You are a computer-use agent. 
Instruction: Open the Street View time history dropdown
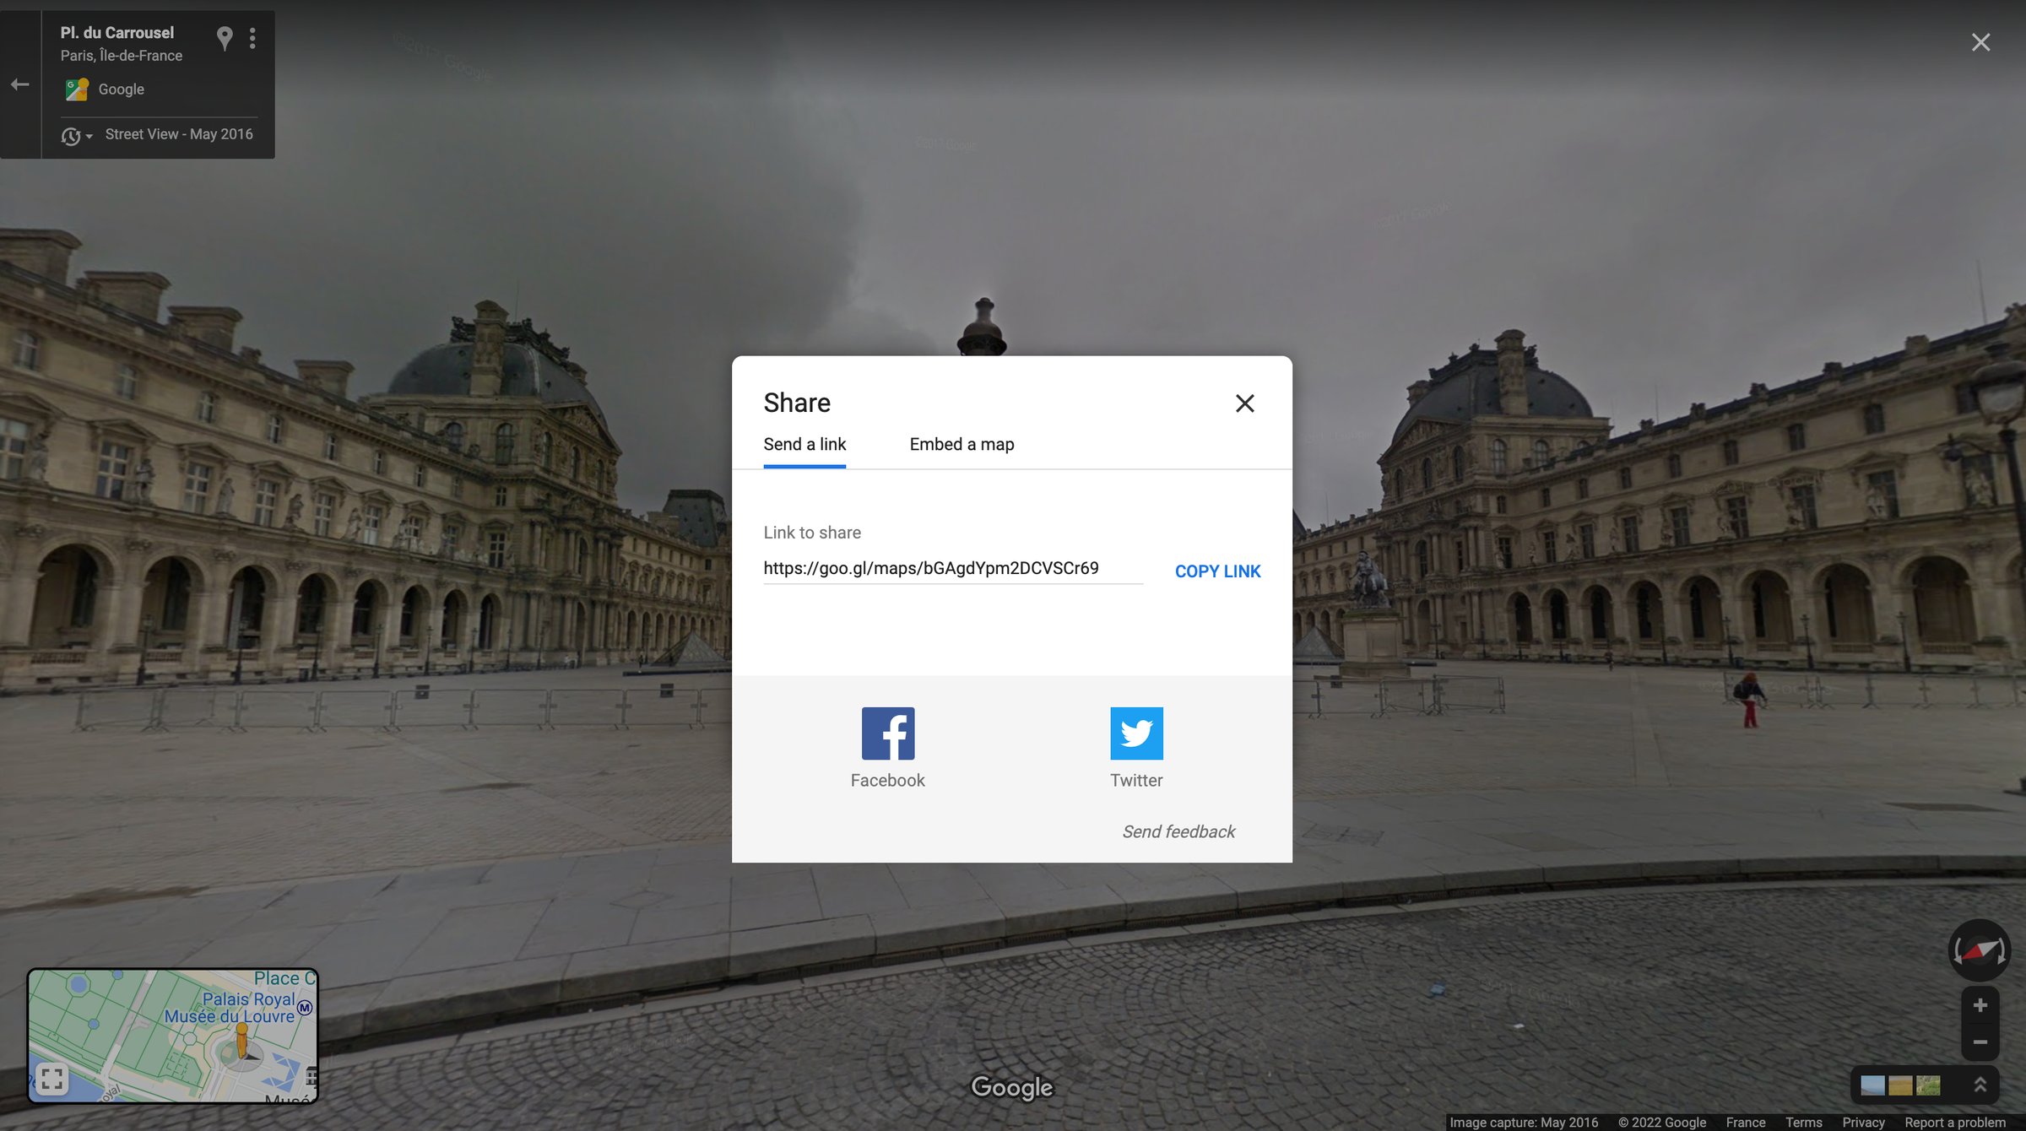[x=76, y=136]
